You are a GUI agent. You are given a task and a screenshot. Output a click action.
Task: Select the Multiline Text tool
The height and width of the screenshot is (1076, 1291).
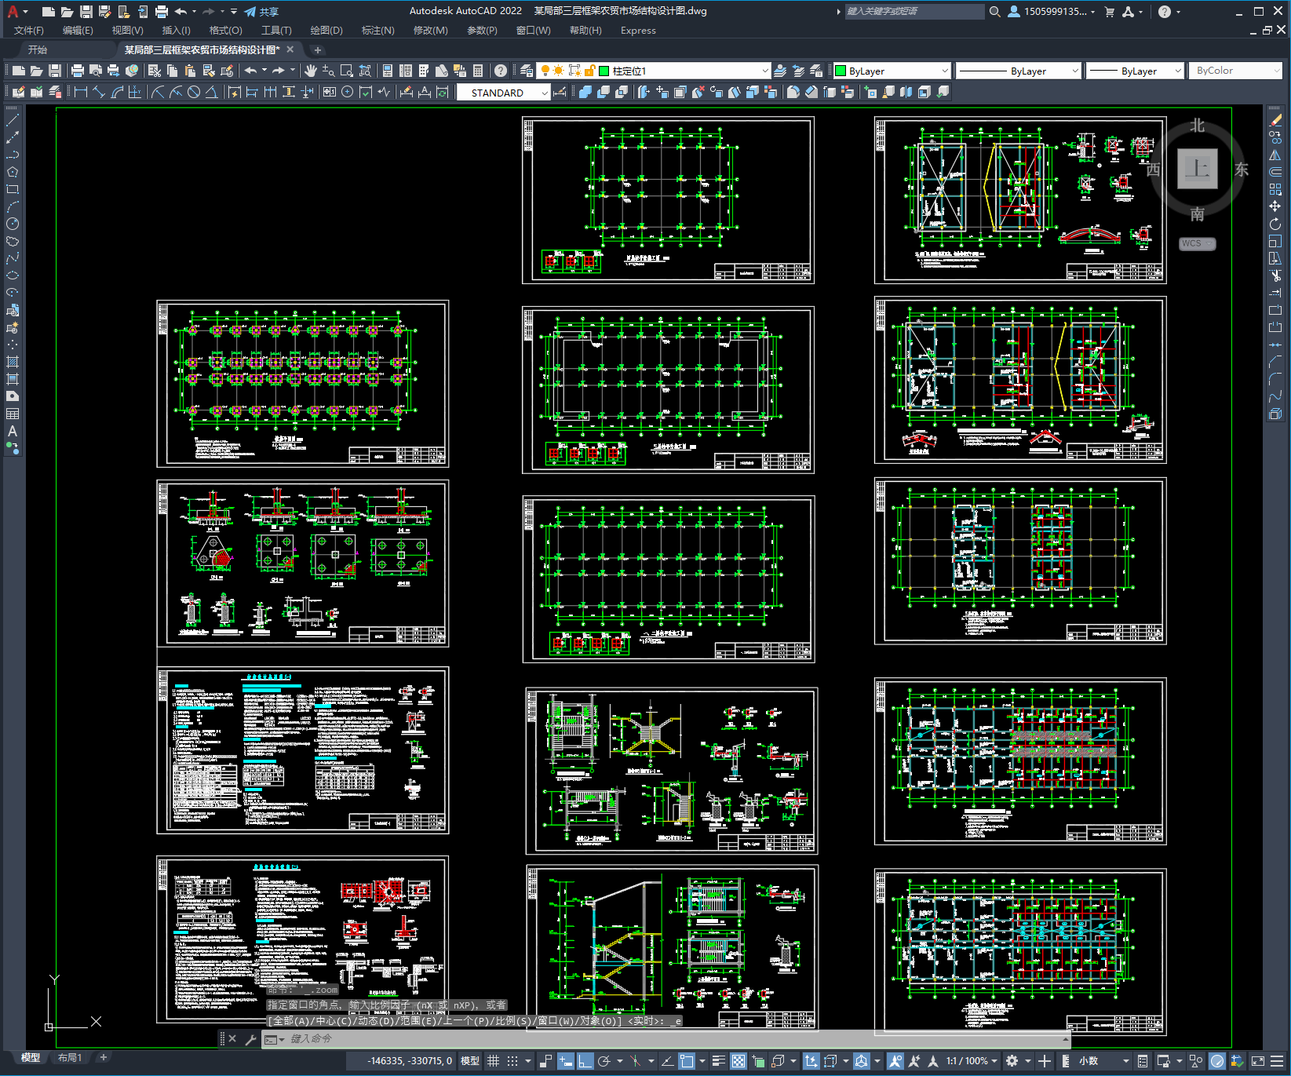pos(13,431)
